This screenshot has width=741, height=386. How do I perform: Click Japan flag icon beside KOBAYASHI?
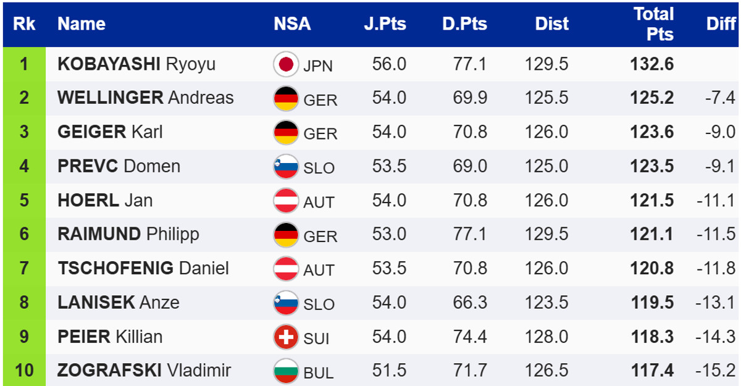pyautogui.click(x=286, y=64)
